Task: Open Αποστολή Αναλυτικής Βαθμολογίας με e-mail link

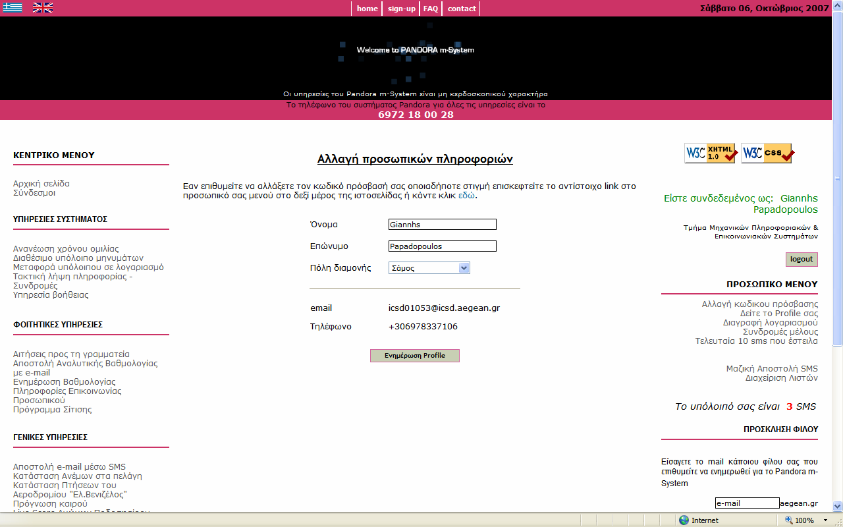Action: click(x=86, y=368)
